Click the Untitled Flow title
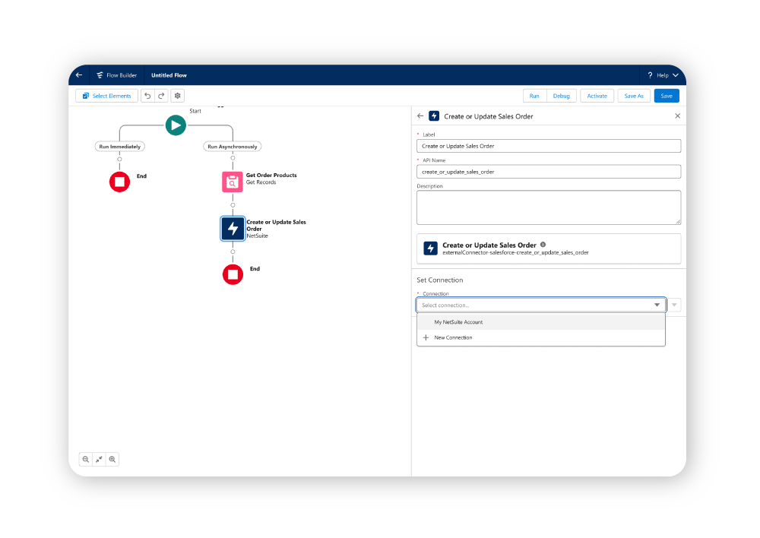The width and height of the screenshot is (760, 538). (169, 75)
